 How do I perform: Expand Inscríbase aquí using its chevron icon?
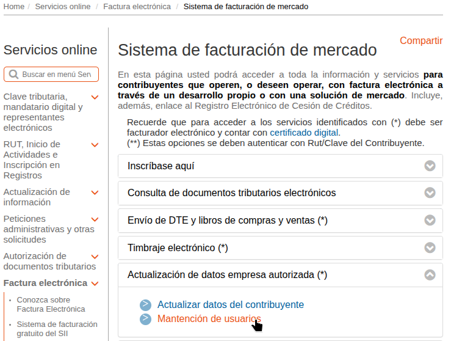click(430, 166)
